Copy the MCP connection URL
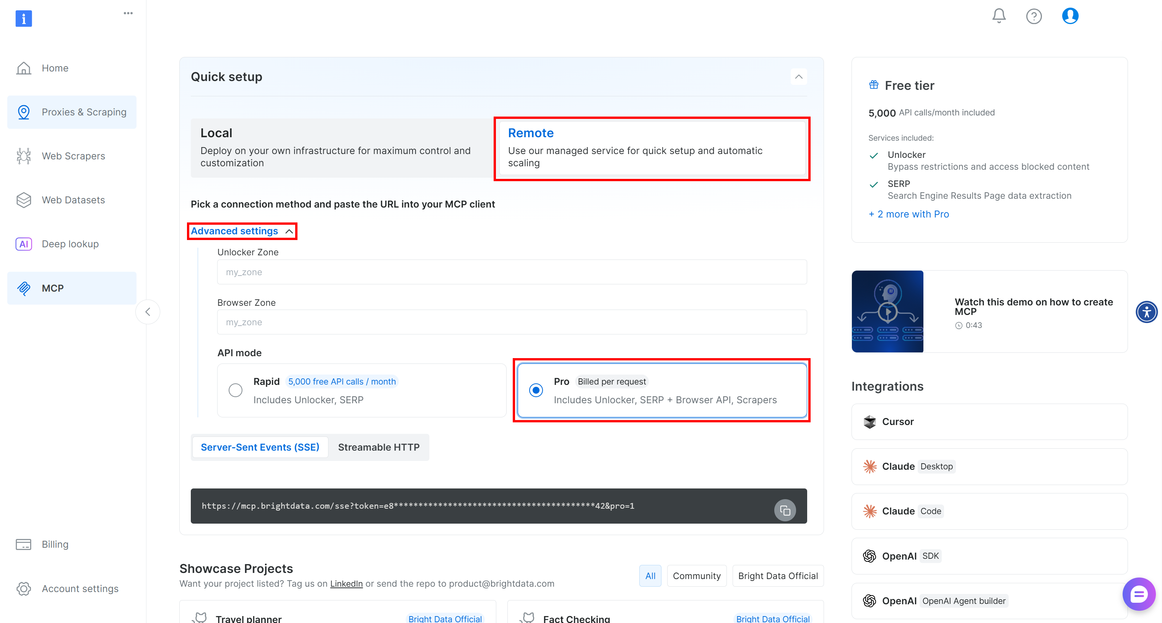 (x=785, y=510)
